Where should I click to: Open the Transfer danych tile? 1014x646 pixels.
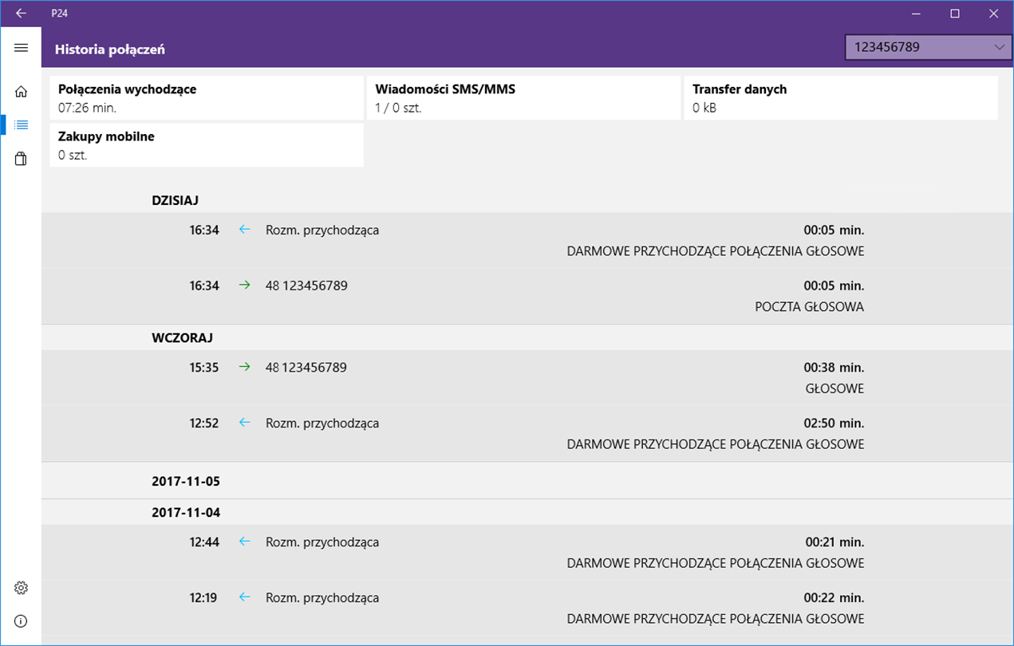[x=841, y=98]
